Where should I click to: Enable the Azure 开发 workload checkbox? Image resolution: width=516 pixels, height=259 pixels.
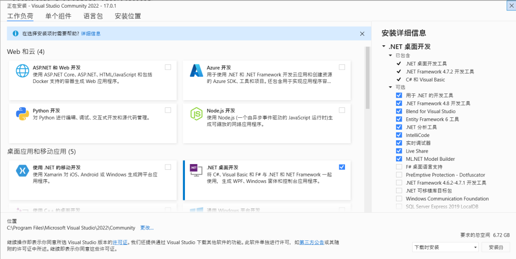pyautogui.click(x=342, y=67)
